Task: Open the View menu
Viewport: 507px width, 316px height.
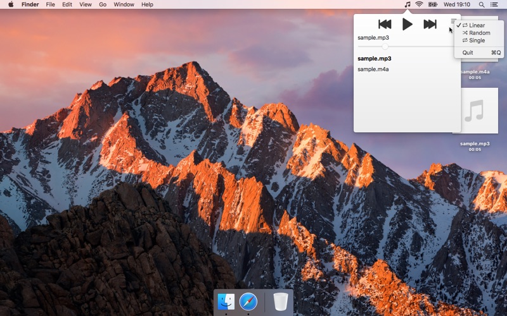Action: (x=86, y=4)
